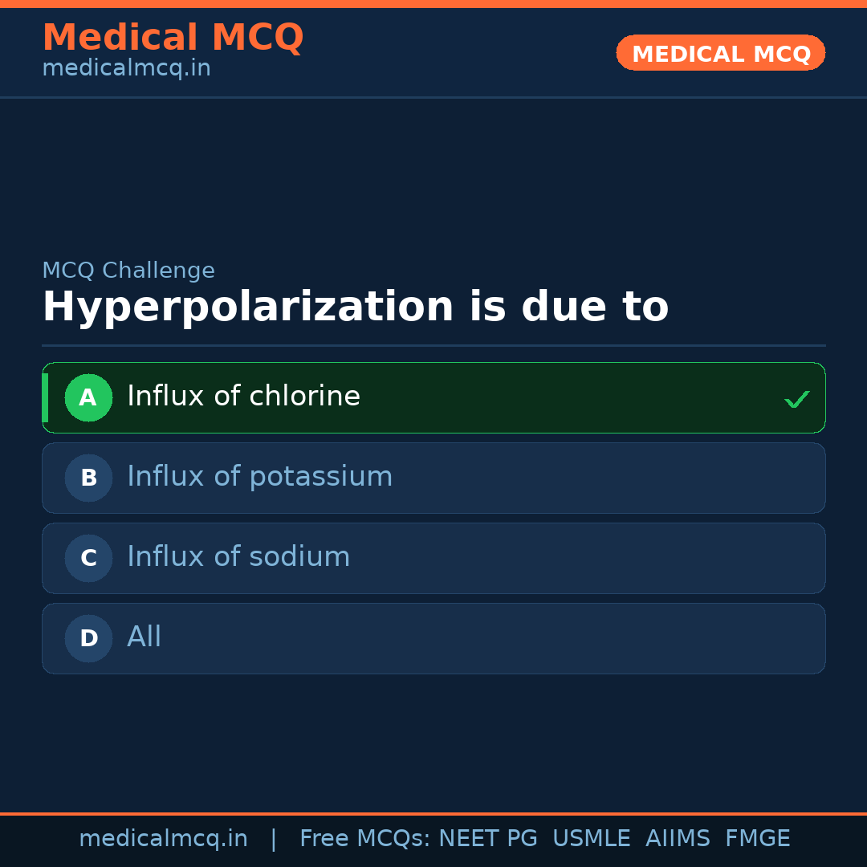Click the large 'Medical MCQ' header title
The width and height of the screenshot is (867, 867).
pyautogui.click(x=173, y=38)
